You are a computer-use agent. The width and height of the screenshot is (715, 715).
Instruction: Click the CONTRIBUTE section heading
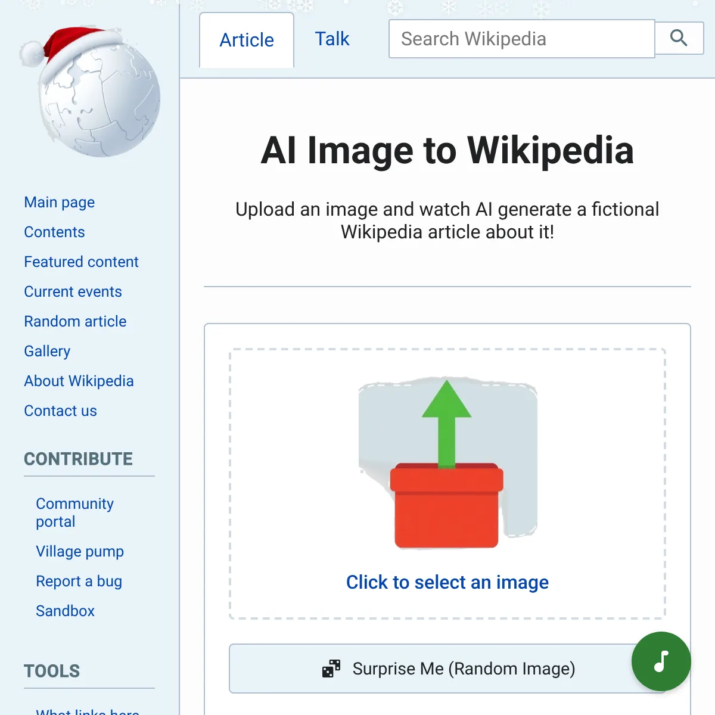(78, 459)
